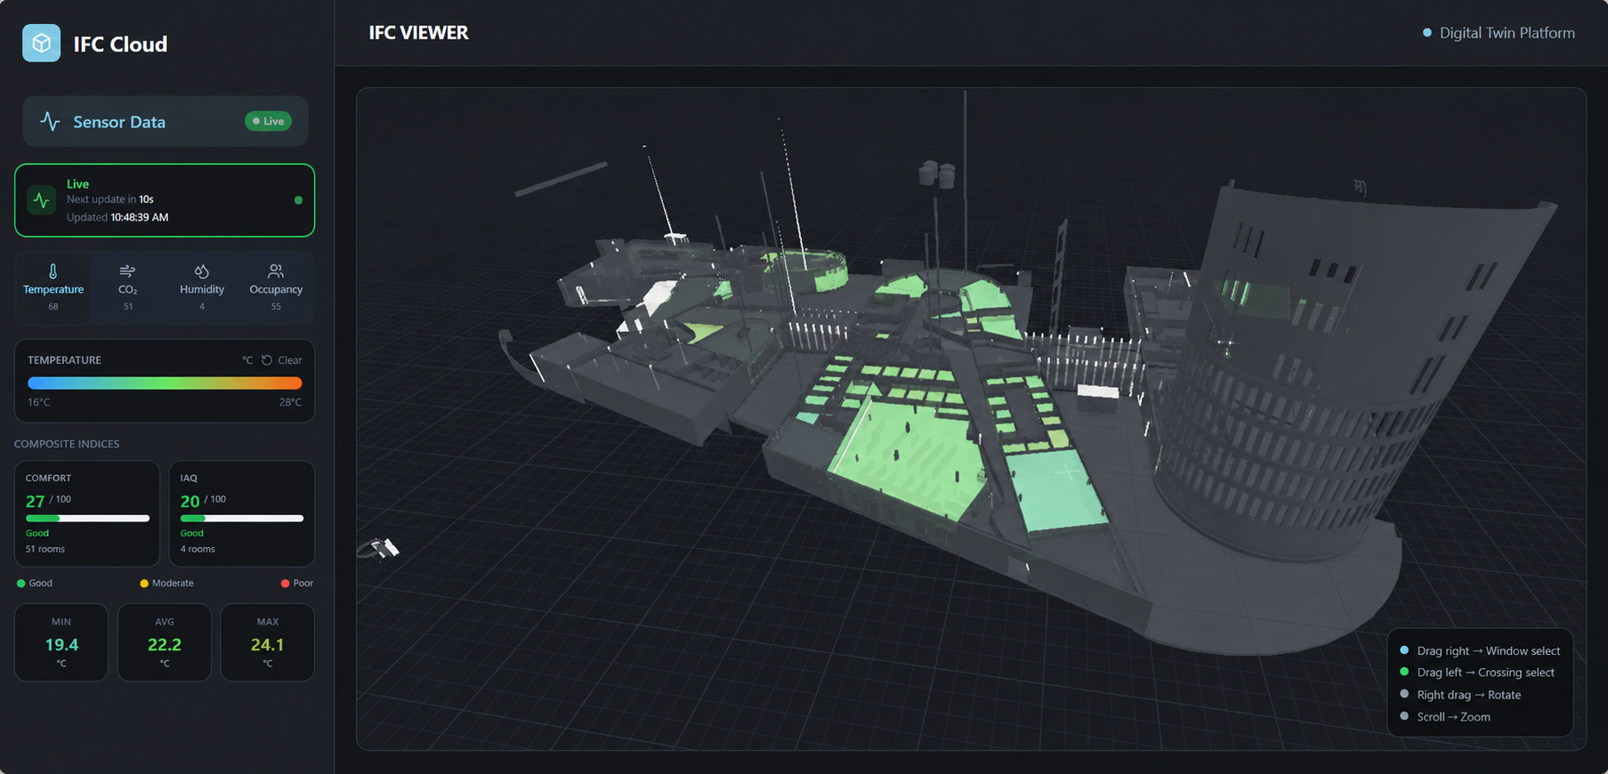Viewport: 1608px width, 774px height.
Task: Click the Sensor Data pulse icon
Action: coord(51,122)
